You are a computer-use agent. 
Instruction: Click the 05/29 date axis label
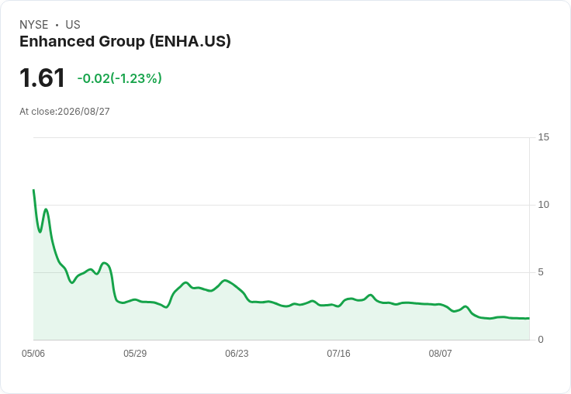(x=135, y=354)
